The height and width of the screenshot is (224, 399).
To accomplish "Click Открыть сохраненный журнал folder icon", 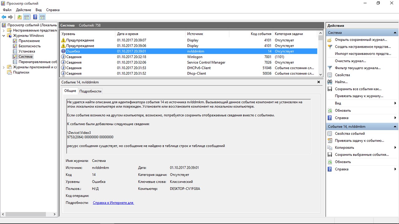I will coord(330,40).
